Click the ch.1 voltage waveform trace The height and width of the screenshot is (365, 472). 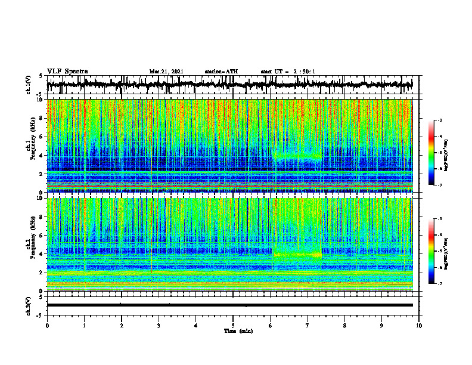pyautogui.click(x=229, y=85)
